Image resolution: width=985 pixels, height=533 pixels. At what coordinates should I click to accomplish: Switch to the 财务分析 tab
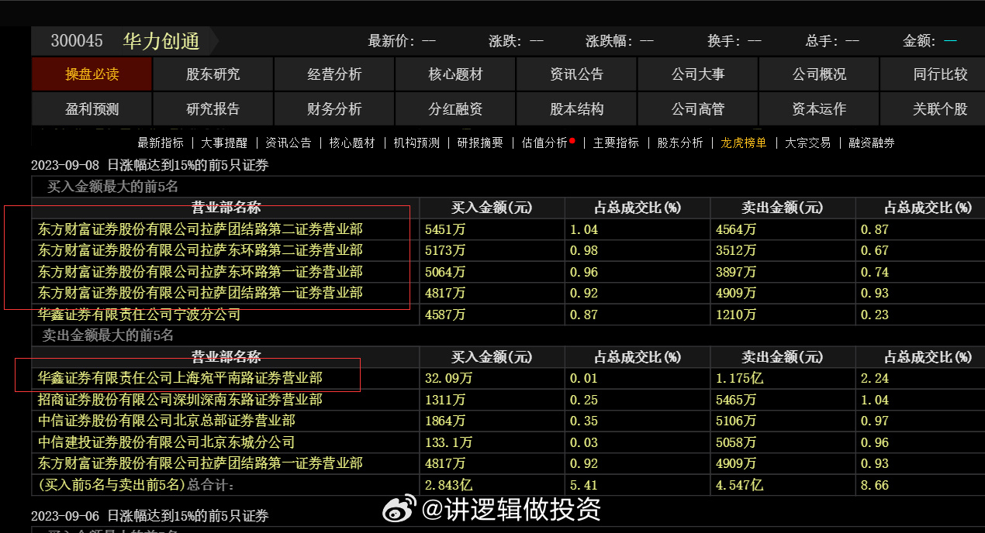pos(334,109)
